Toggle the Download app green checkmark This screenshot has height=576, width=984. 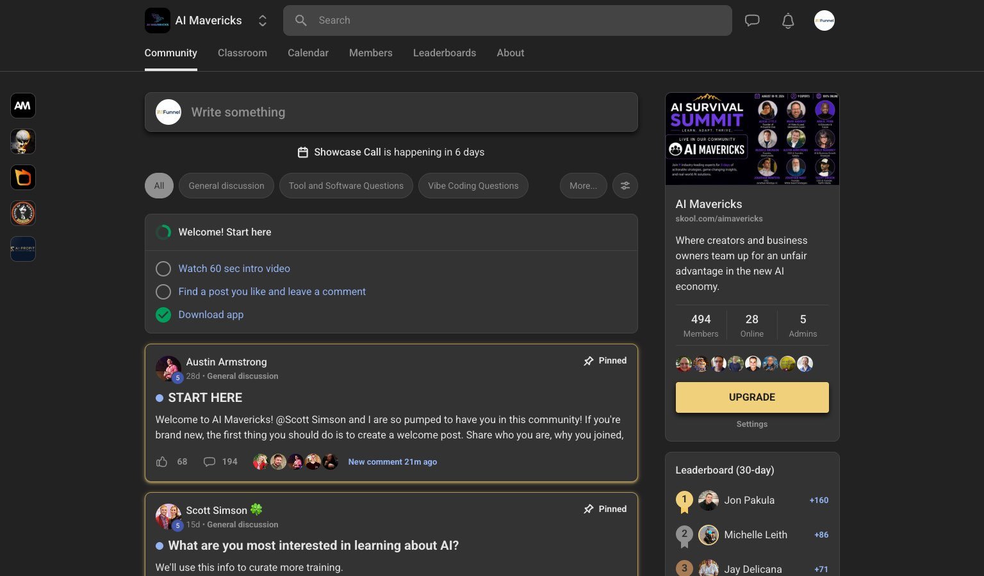click(163, 315)
